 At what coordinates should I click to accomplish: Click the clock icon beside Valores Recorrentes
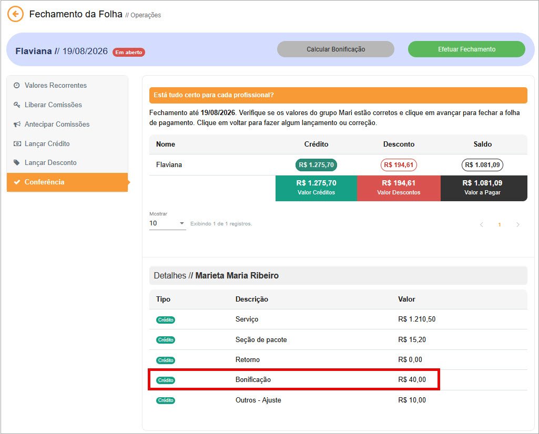point(16,85)
